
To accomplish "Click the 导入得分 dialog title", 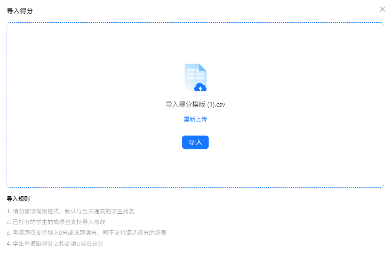I will [20, 11].
